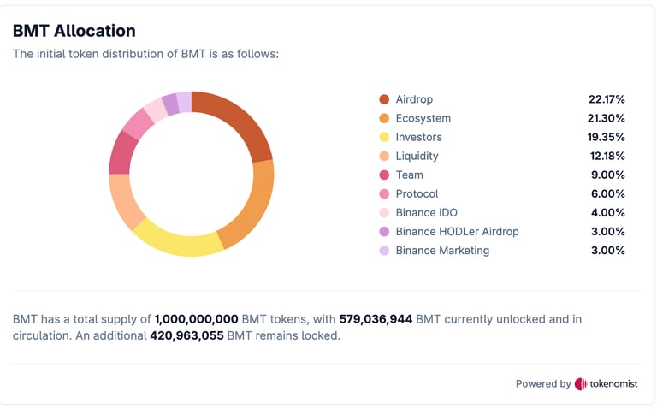Image resolution: width=657 pixels, height=409 pixels.
Task: Click the Binance Marketing legend dot
Action: pyautogui.click(x=384, y=250)
